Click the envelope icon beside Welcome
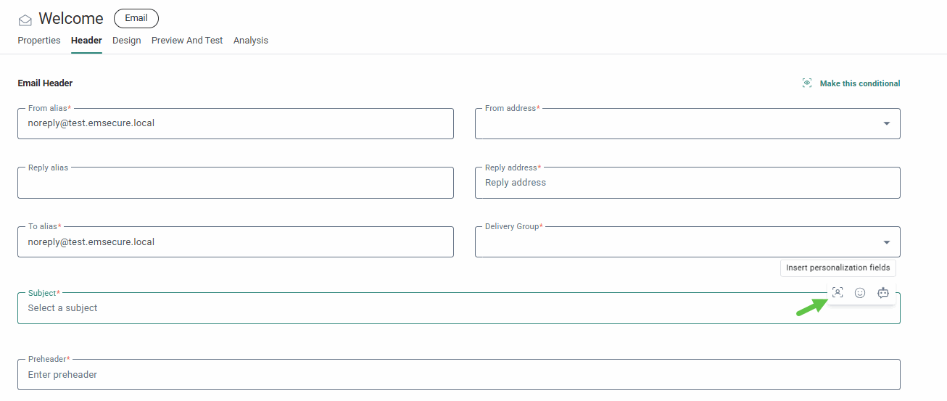 click(x=25, y=20)
